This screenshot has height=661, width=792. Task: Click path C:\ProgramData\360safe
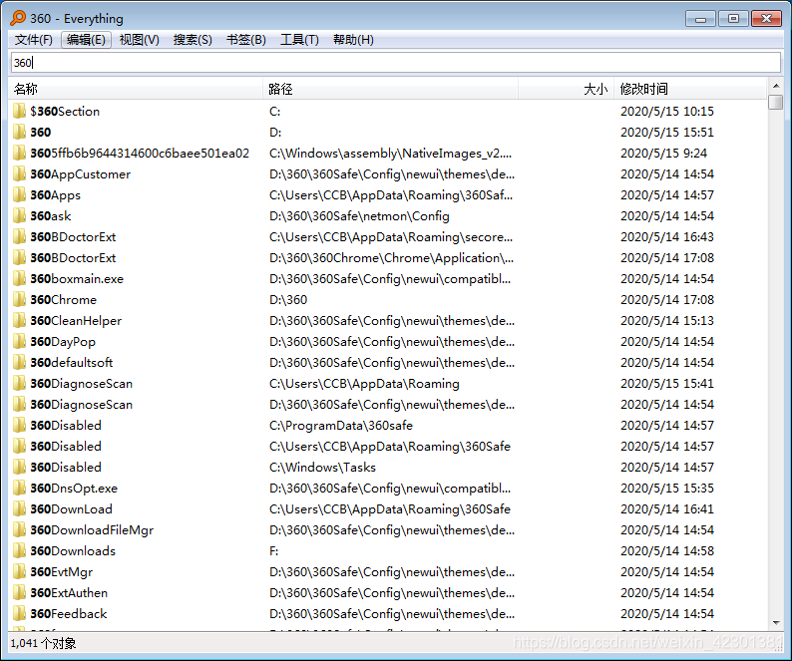tap(341, 425)
